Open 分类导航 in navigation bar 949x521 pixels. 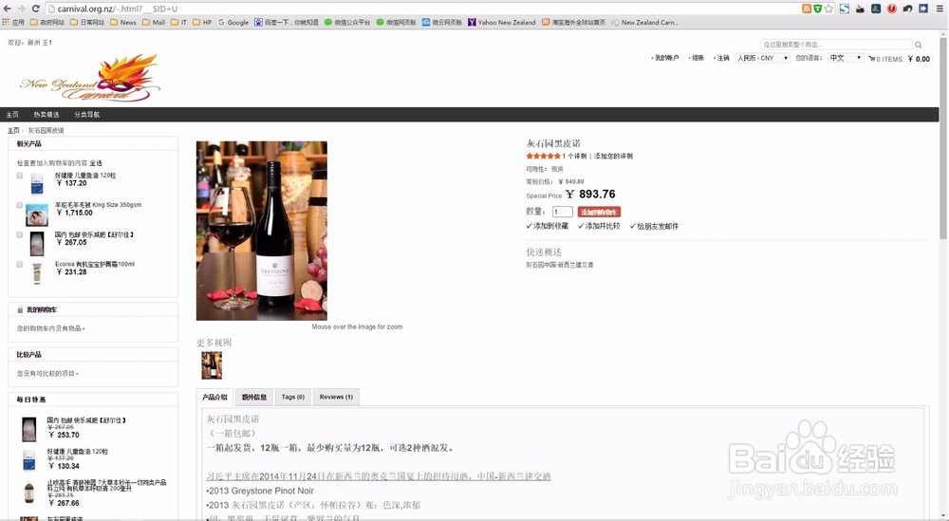click(86, 115)
